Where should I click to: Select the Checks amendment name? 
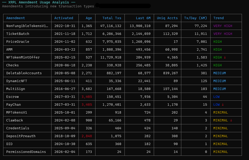click(x=12, y=65)
